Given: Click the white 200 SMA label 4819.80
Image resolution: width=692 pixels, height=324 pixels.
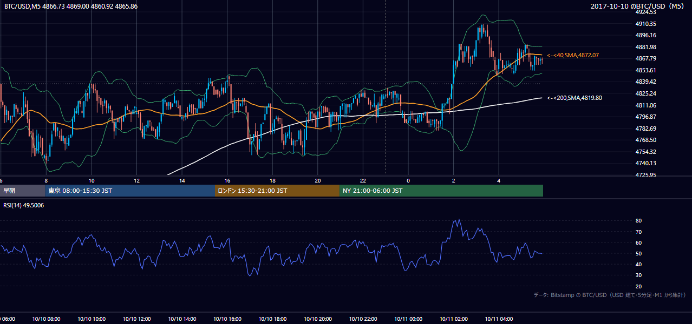Looking at the screenshot, I should tap(575, 98).
